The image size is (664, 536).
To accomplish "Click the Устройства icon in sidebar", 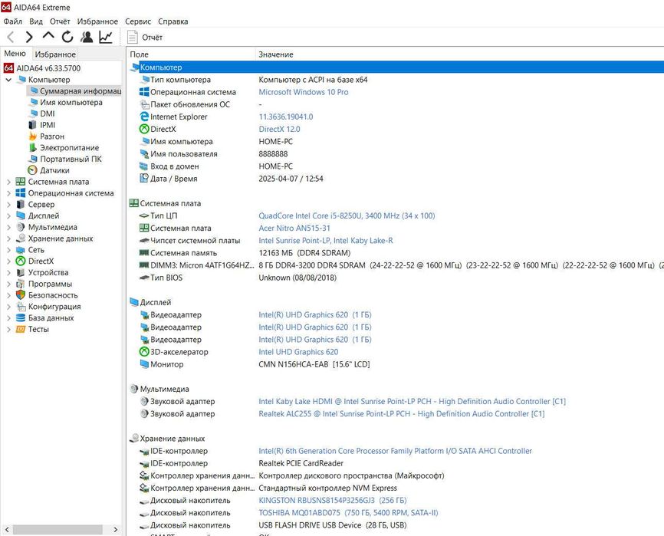I will (x=21, y=273).
